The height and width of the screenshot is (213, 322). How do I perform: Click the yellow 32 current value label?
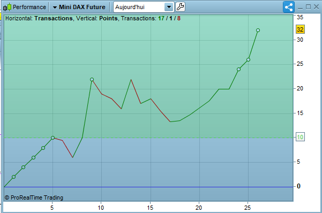click(300, 29)
